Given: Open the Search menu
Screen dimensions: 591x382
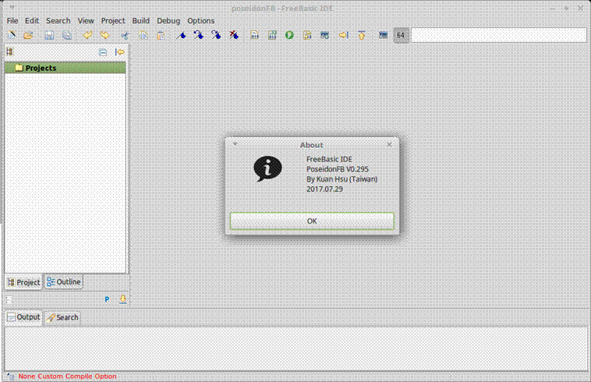Looking at the screenshot, I should [58, 21].
